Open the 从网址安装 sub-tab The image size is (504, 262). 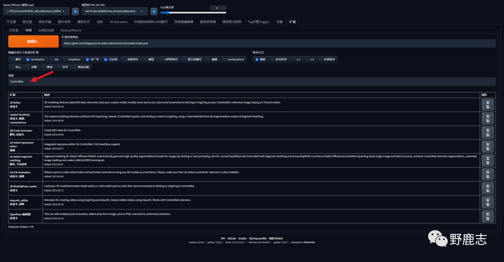[x=46, y=30]
